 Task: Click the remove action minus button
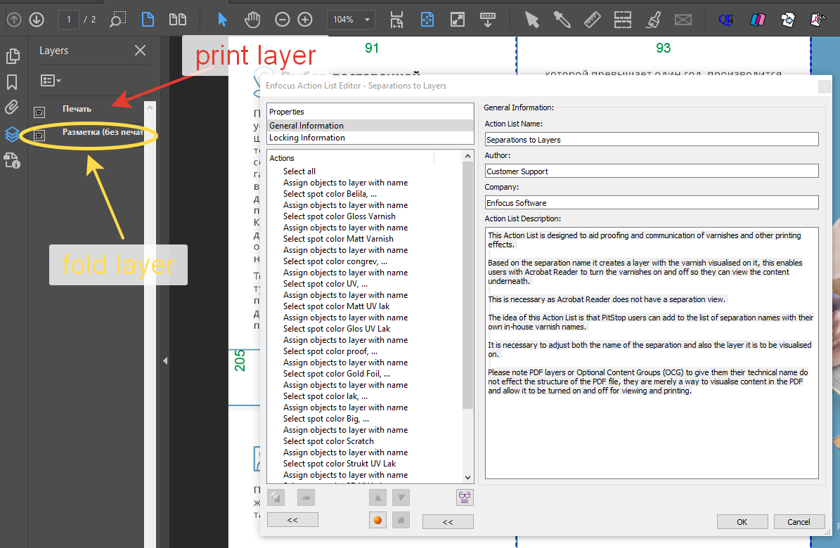point(306,497)
